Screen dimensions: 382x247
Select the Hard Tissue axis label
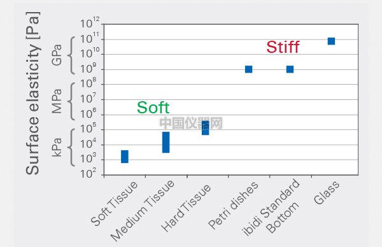pyautogui.click(x=186, y=208)
